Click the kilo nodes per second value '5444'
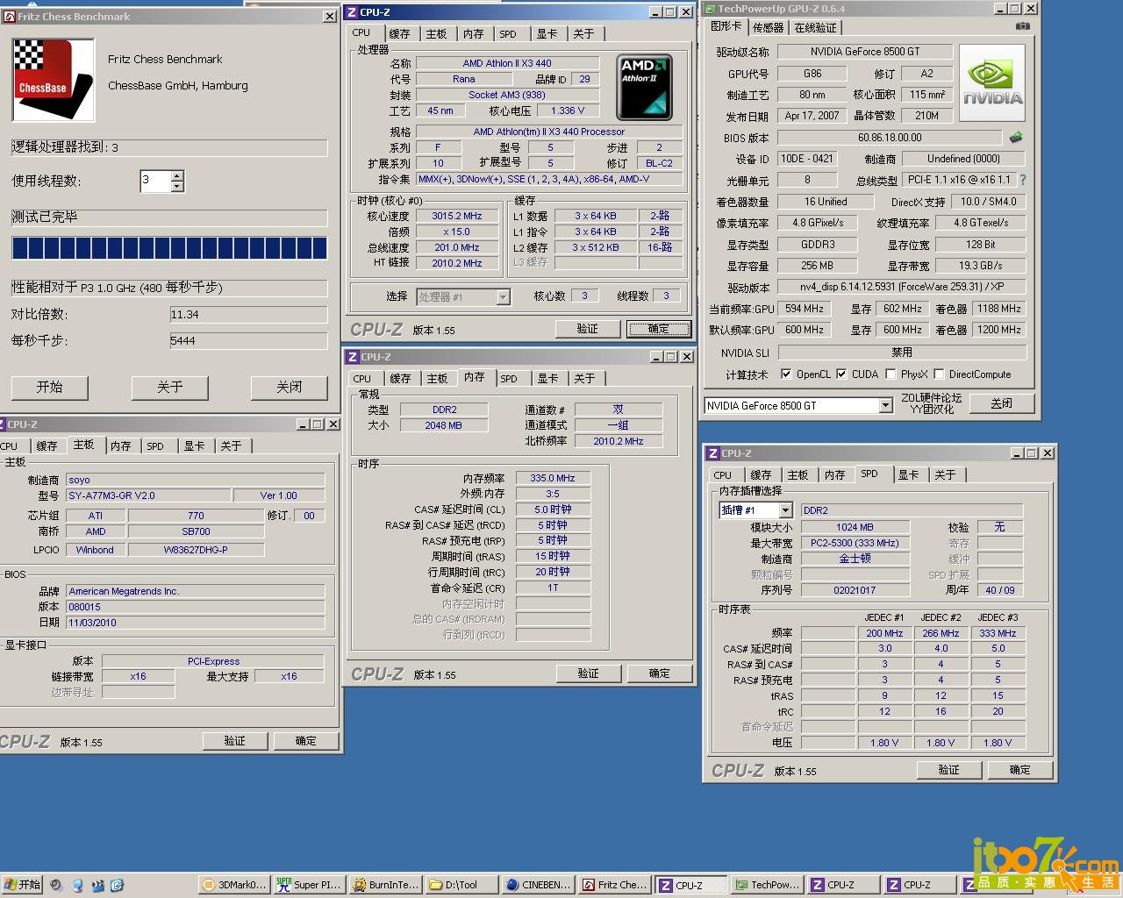The width and height of the screenshot is (1123, 898). click(x=248, y=341)
